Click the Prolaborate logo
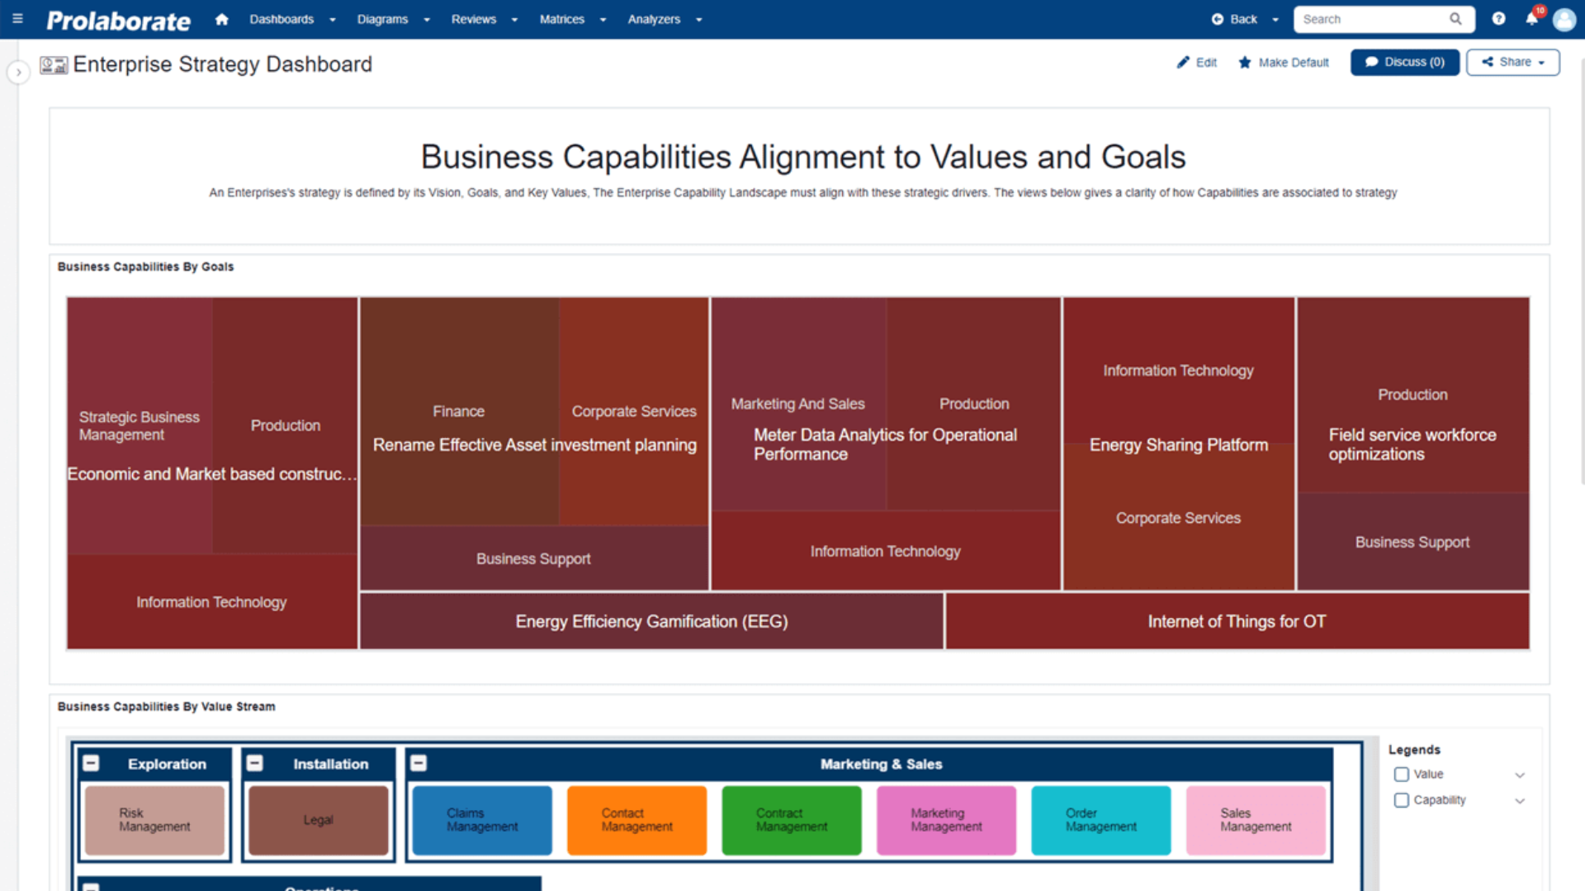Screen dimensions: 1585x891 click(x=117, y=19)
